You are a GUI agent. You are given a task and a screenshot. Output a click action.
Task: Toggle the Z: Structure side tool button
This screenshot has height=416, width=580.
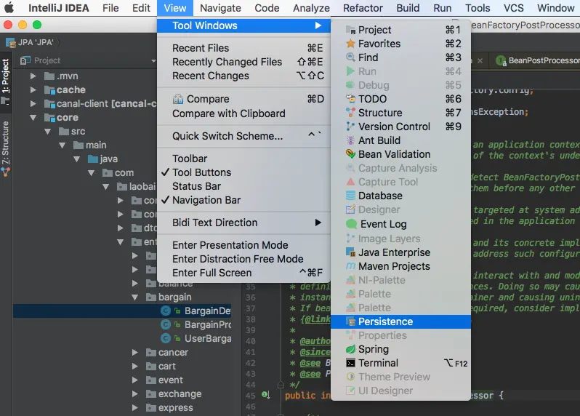pyautogui.click(x=6, y=149)
